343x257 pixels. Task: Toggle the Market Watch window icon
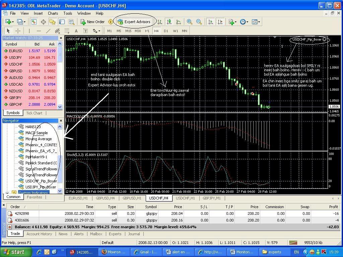[34, 22]
